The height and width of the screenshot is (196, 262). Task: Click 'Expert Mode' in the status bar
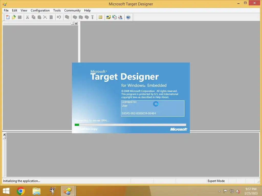point(216,181)
